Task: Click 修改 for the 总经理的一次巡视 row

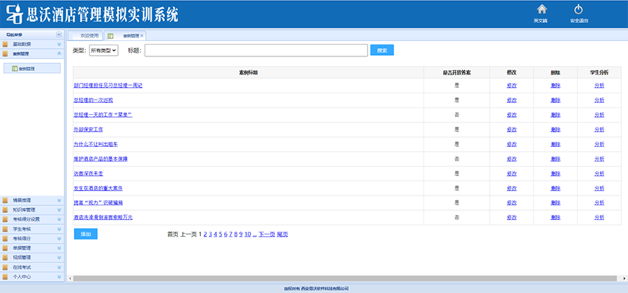Action: (x=511, y=100)
